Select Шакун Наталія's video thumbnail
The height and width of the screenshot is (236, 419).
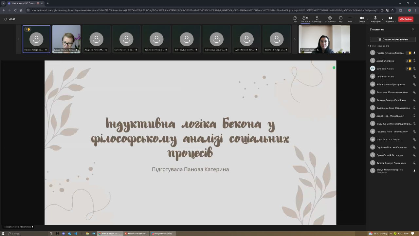66,39
